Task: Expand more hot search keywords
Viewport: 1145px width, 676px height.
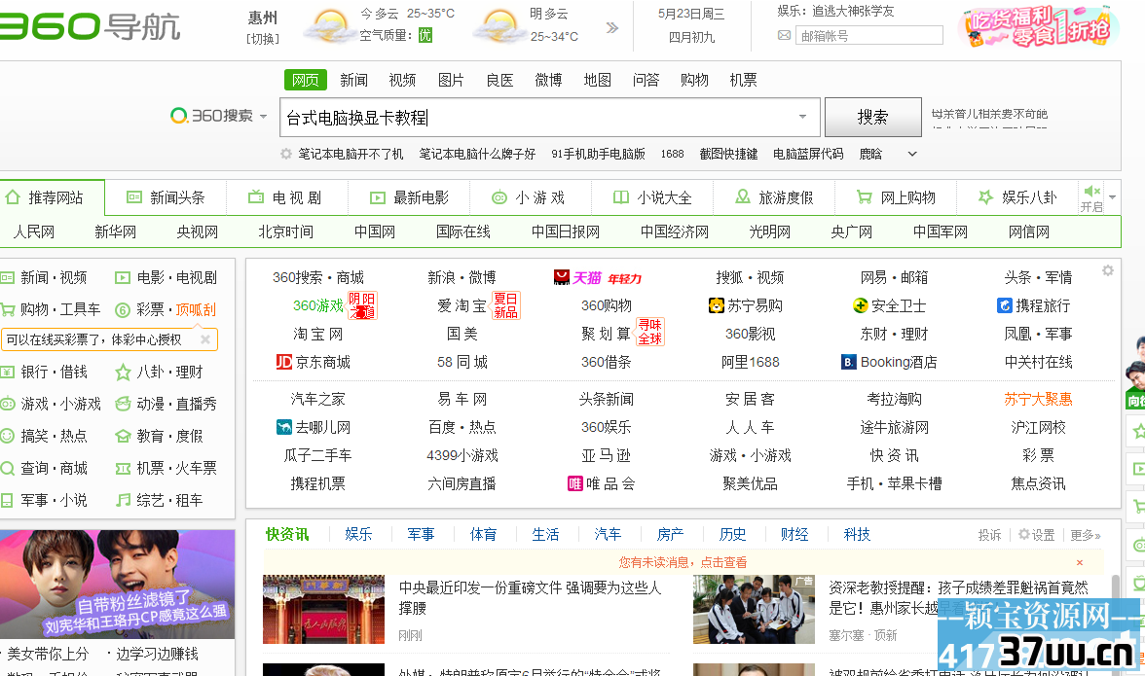Action: [x=912, y=154]
